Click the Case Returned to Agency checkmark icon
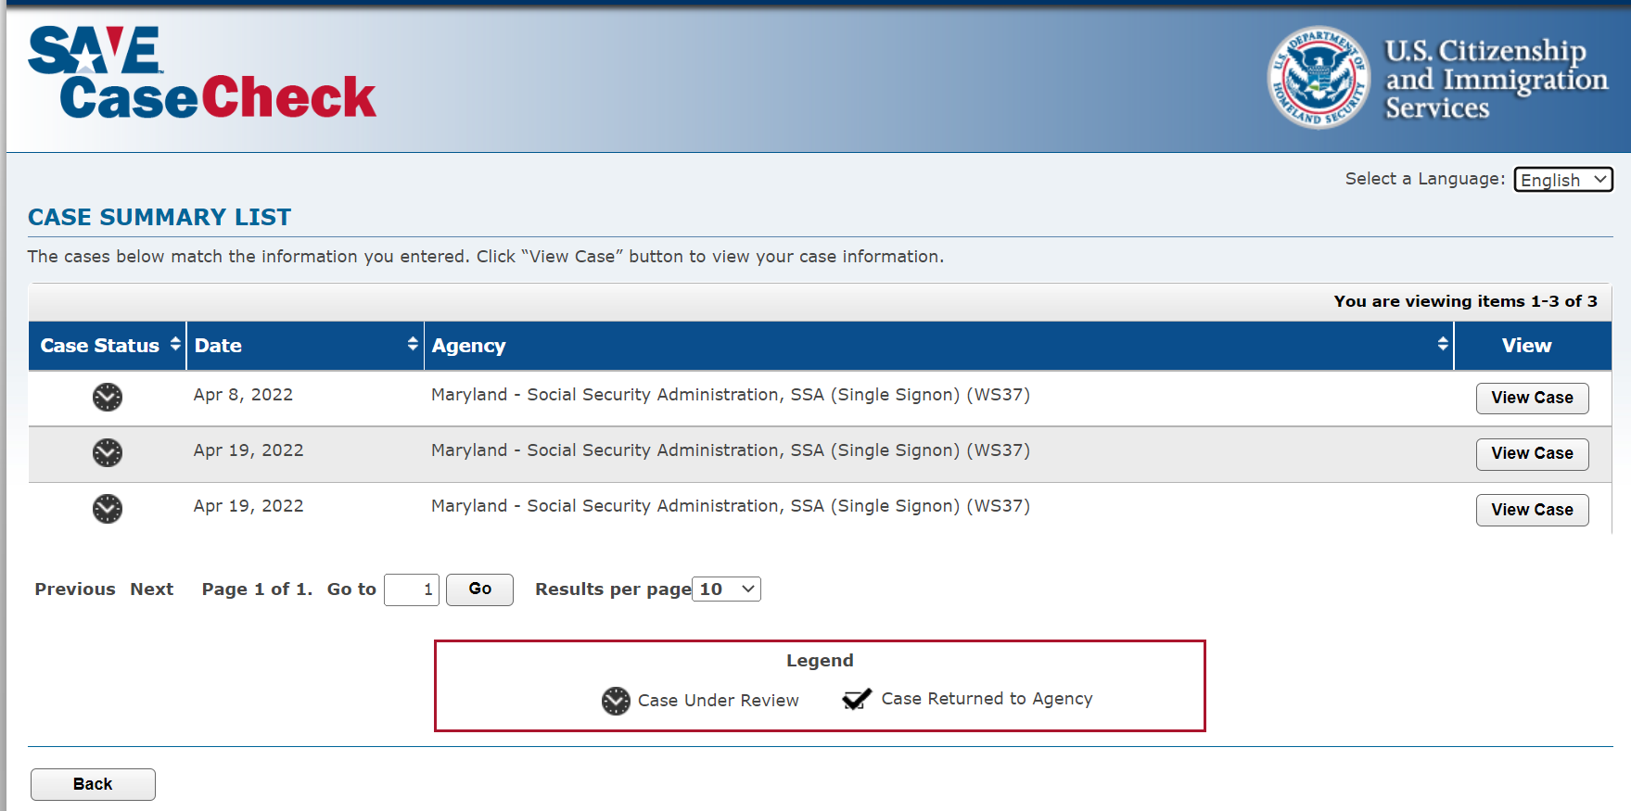 tap(857, 699)
